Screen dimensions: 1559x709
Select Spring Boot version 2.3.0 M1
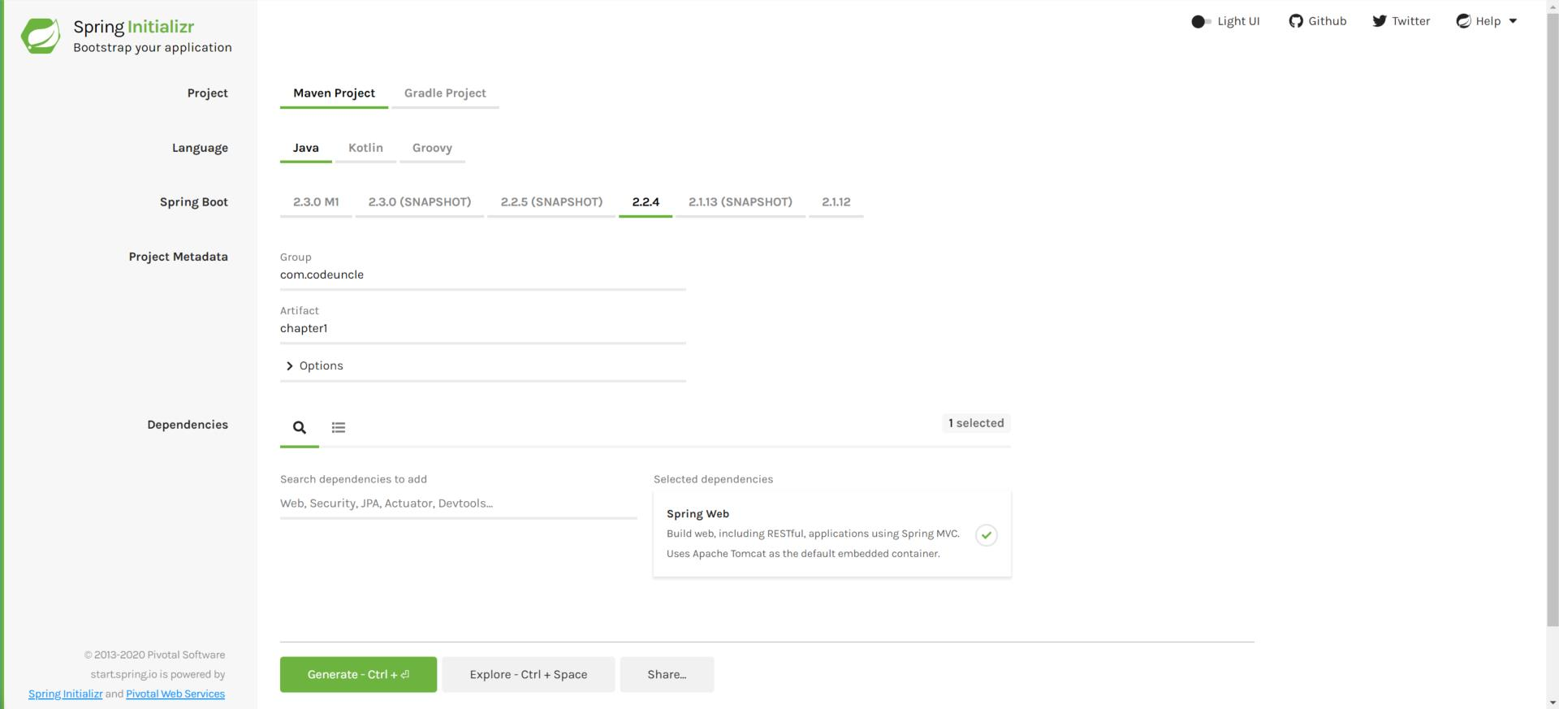pos(316,202)
